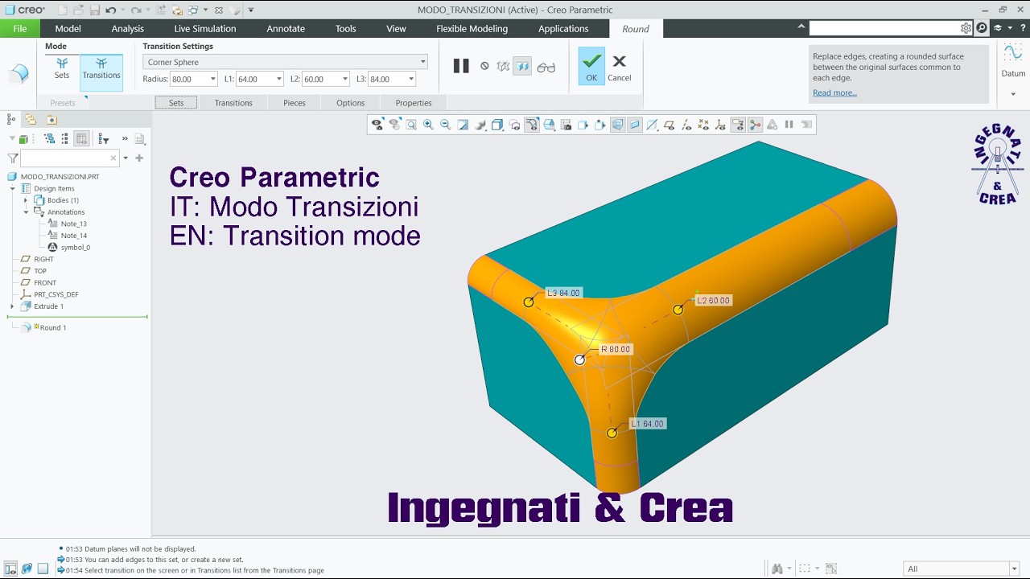Viewport: 1030px width, 579px height.
Task: Open the display style cube icon
Action: [497, 125]
